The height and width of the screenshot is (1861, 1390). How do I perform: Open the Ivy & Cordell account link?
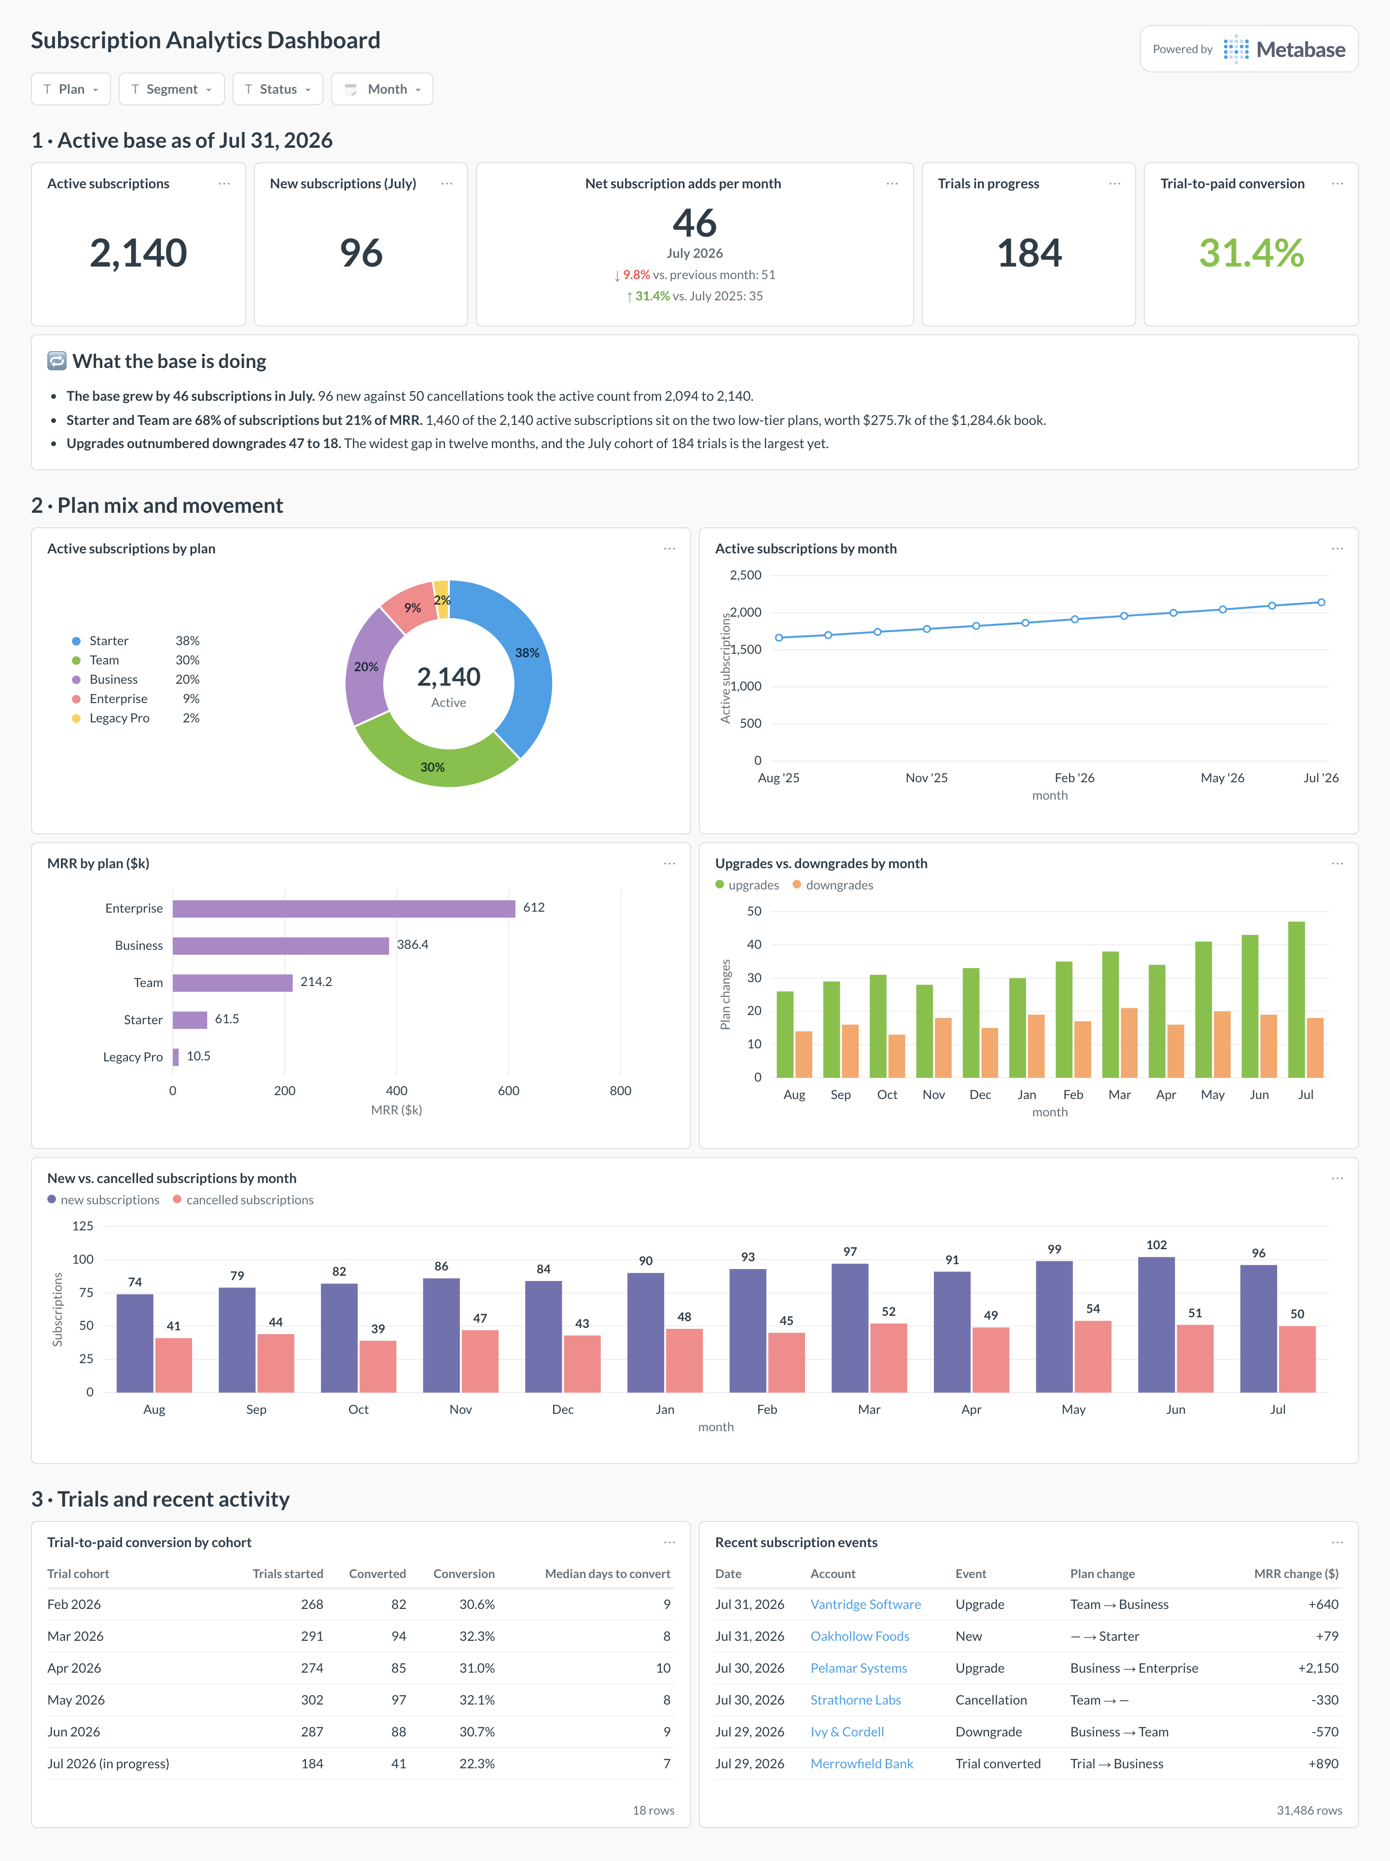(x=847, y=1732)
